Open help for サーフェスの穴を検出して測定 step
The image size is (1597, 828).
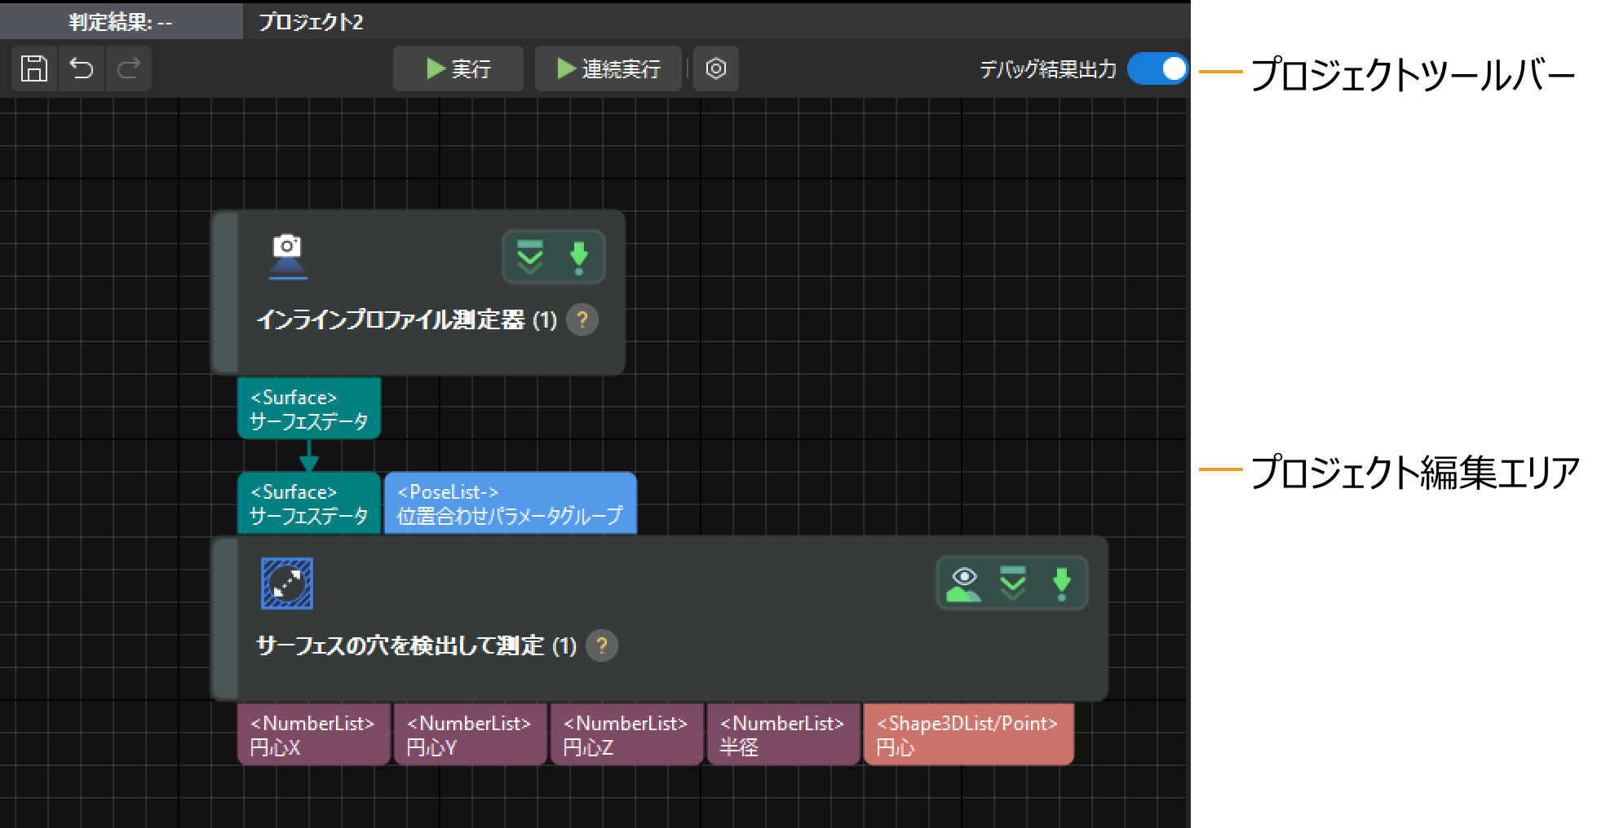tap(601, 645)
